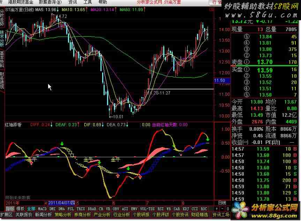Open the 资讯 menu
Viewport: 301px width, 221px height.
click(x=73, y=2)
